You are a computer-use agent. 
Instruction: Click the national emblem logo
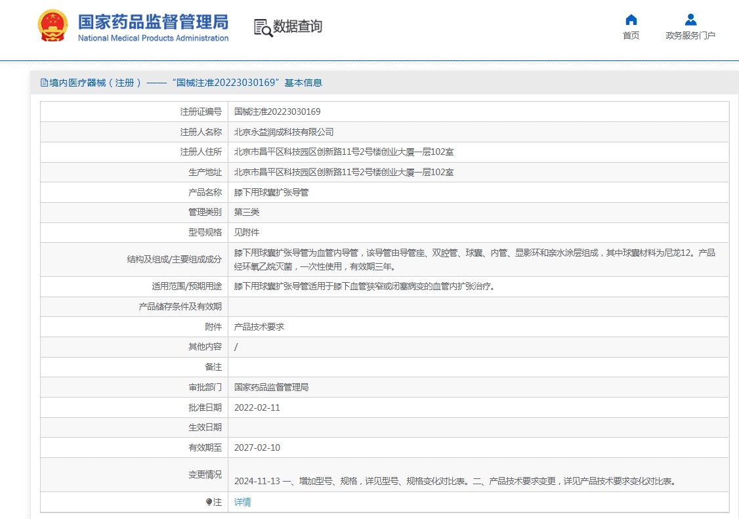(53, 26)
